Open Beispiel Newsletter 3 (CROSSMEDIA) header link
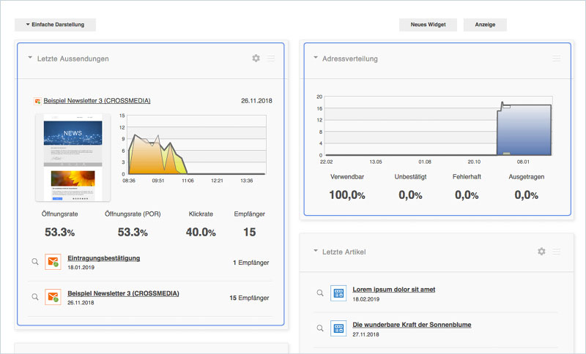 [x=97, y=101]
